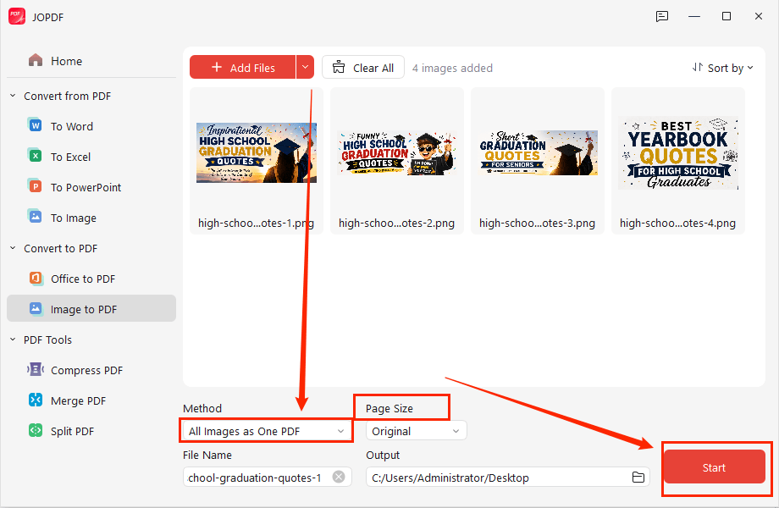Click the Add Files button
779x508 pixels.
coord(242,67)
